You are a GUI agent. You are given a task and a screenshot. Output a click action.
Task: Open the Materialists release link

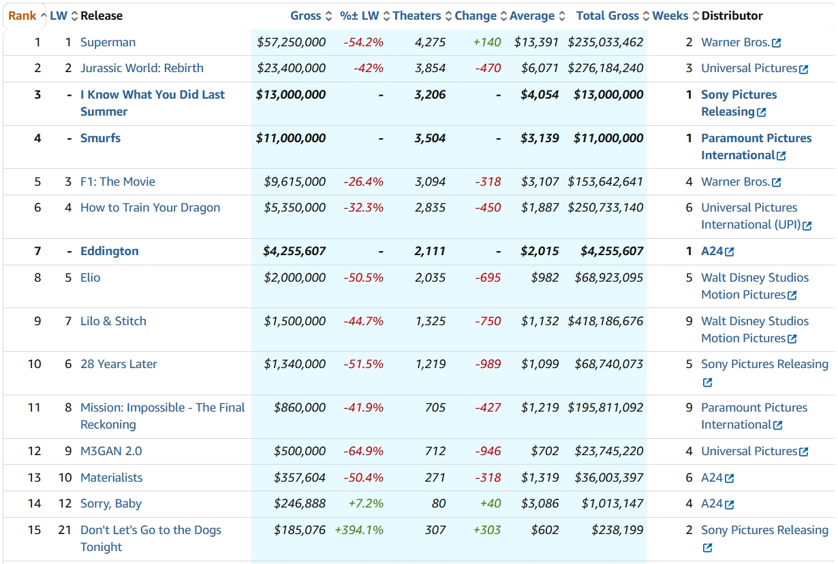112,478
